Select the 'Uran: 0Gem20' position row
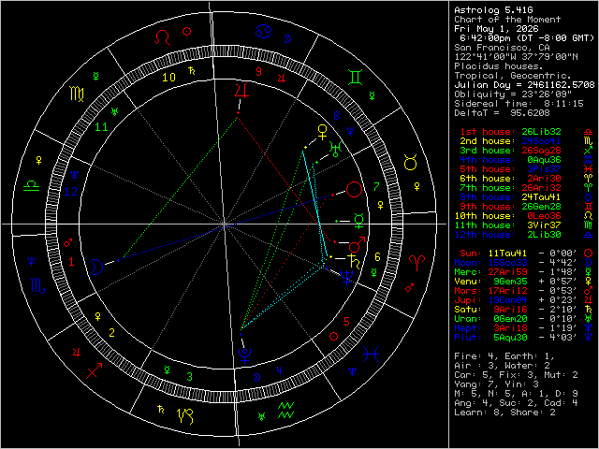 [524, 318]
